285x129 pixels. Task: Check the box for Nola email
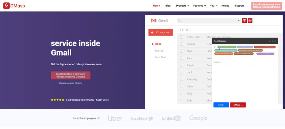tap(181, 93)
